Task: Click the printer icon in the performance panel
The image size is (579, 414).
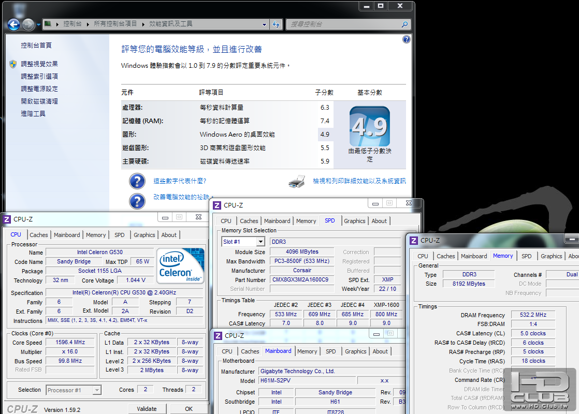Action: [x=297, y=181]
